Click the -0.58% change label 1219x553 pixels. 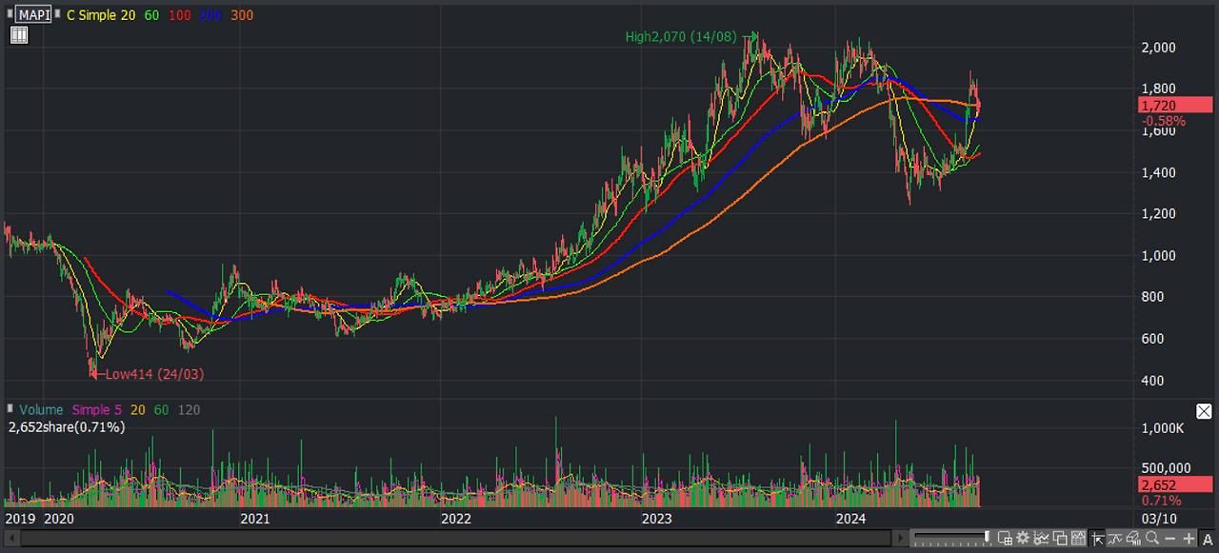click(1163, 121)
